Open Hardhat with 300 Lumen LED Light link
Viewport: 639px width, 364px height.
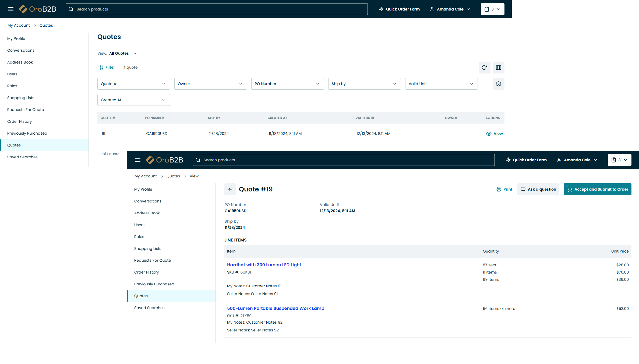coord(264,265)
